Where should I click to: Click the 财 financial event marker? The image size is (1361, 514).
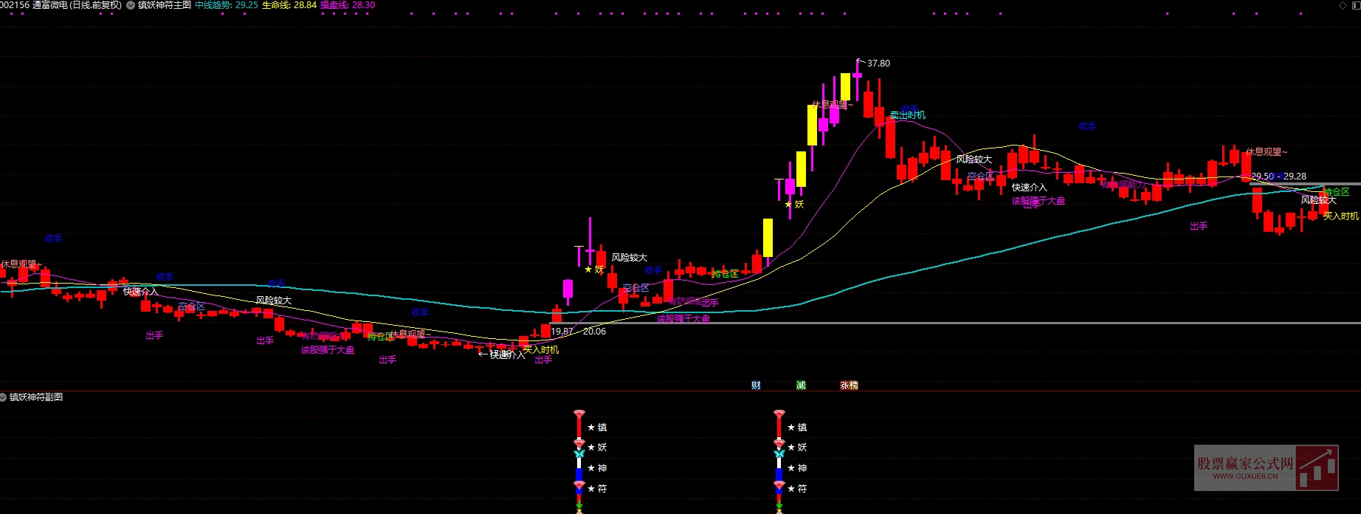point(756,385)
